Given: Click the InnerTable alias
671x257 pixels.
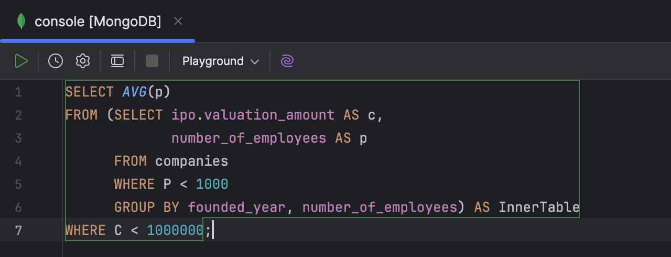Looking at the screenshot, I should coord(538,207).
